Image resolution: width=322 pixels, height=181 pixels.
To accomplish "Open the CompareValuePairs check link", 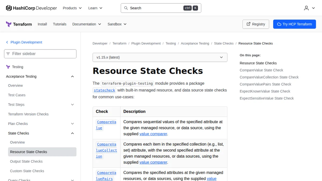I will pos(107,176).
